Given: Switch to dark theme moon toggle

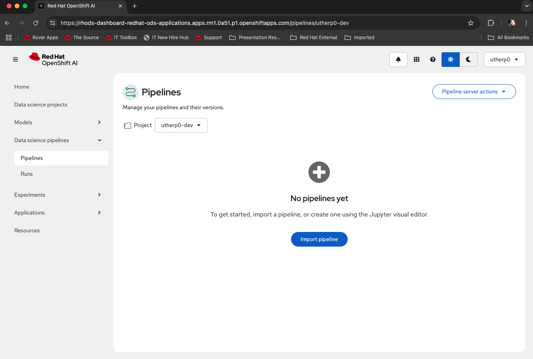Looking at the screenshot, I should tap(468, 59).
